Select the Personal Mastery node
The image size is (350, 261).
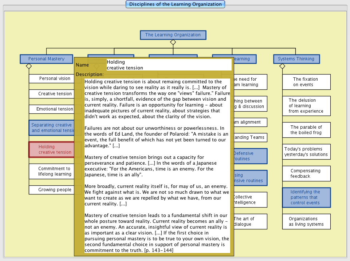46,59
